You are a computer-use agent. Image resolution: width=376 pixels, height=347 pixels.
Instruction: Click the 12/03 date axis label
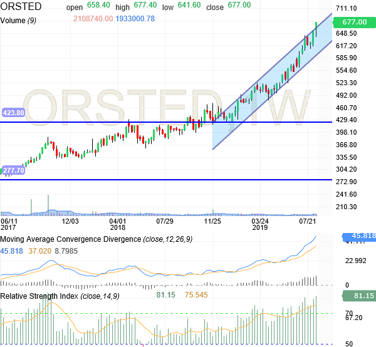70,221
